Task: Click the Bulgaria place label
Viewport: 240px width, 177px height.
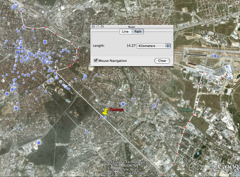Action: click(8, 47)
